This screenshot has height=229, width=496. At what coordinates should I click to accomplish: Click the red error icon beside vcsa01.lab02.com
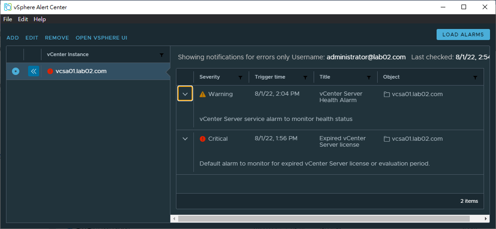50,71
